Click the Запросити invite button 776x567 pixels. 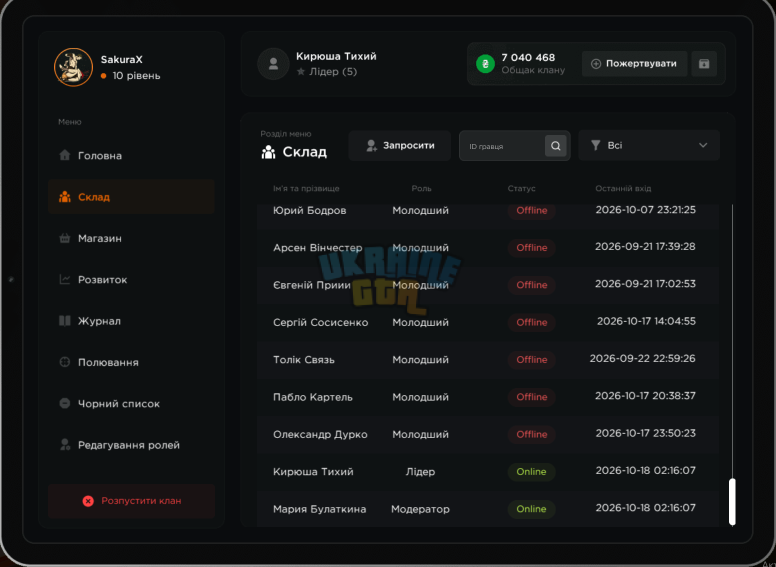point(400,145)
